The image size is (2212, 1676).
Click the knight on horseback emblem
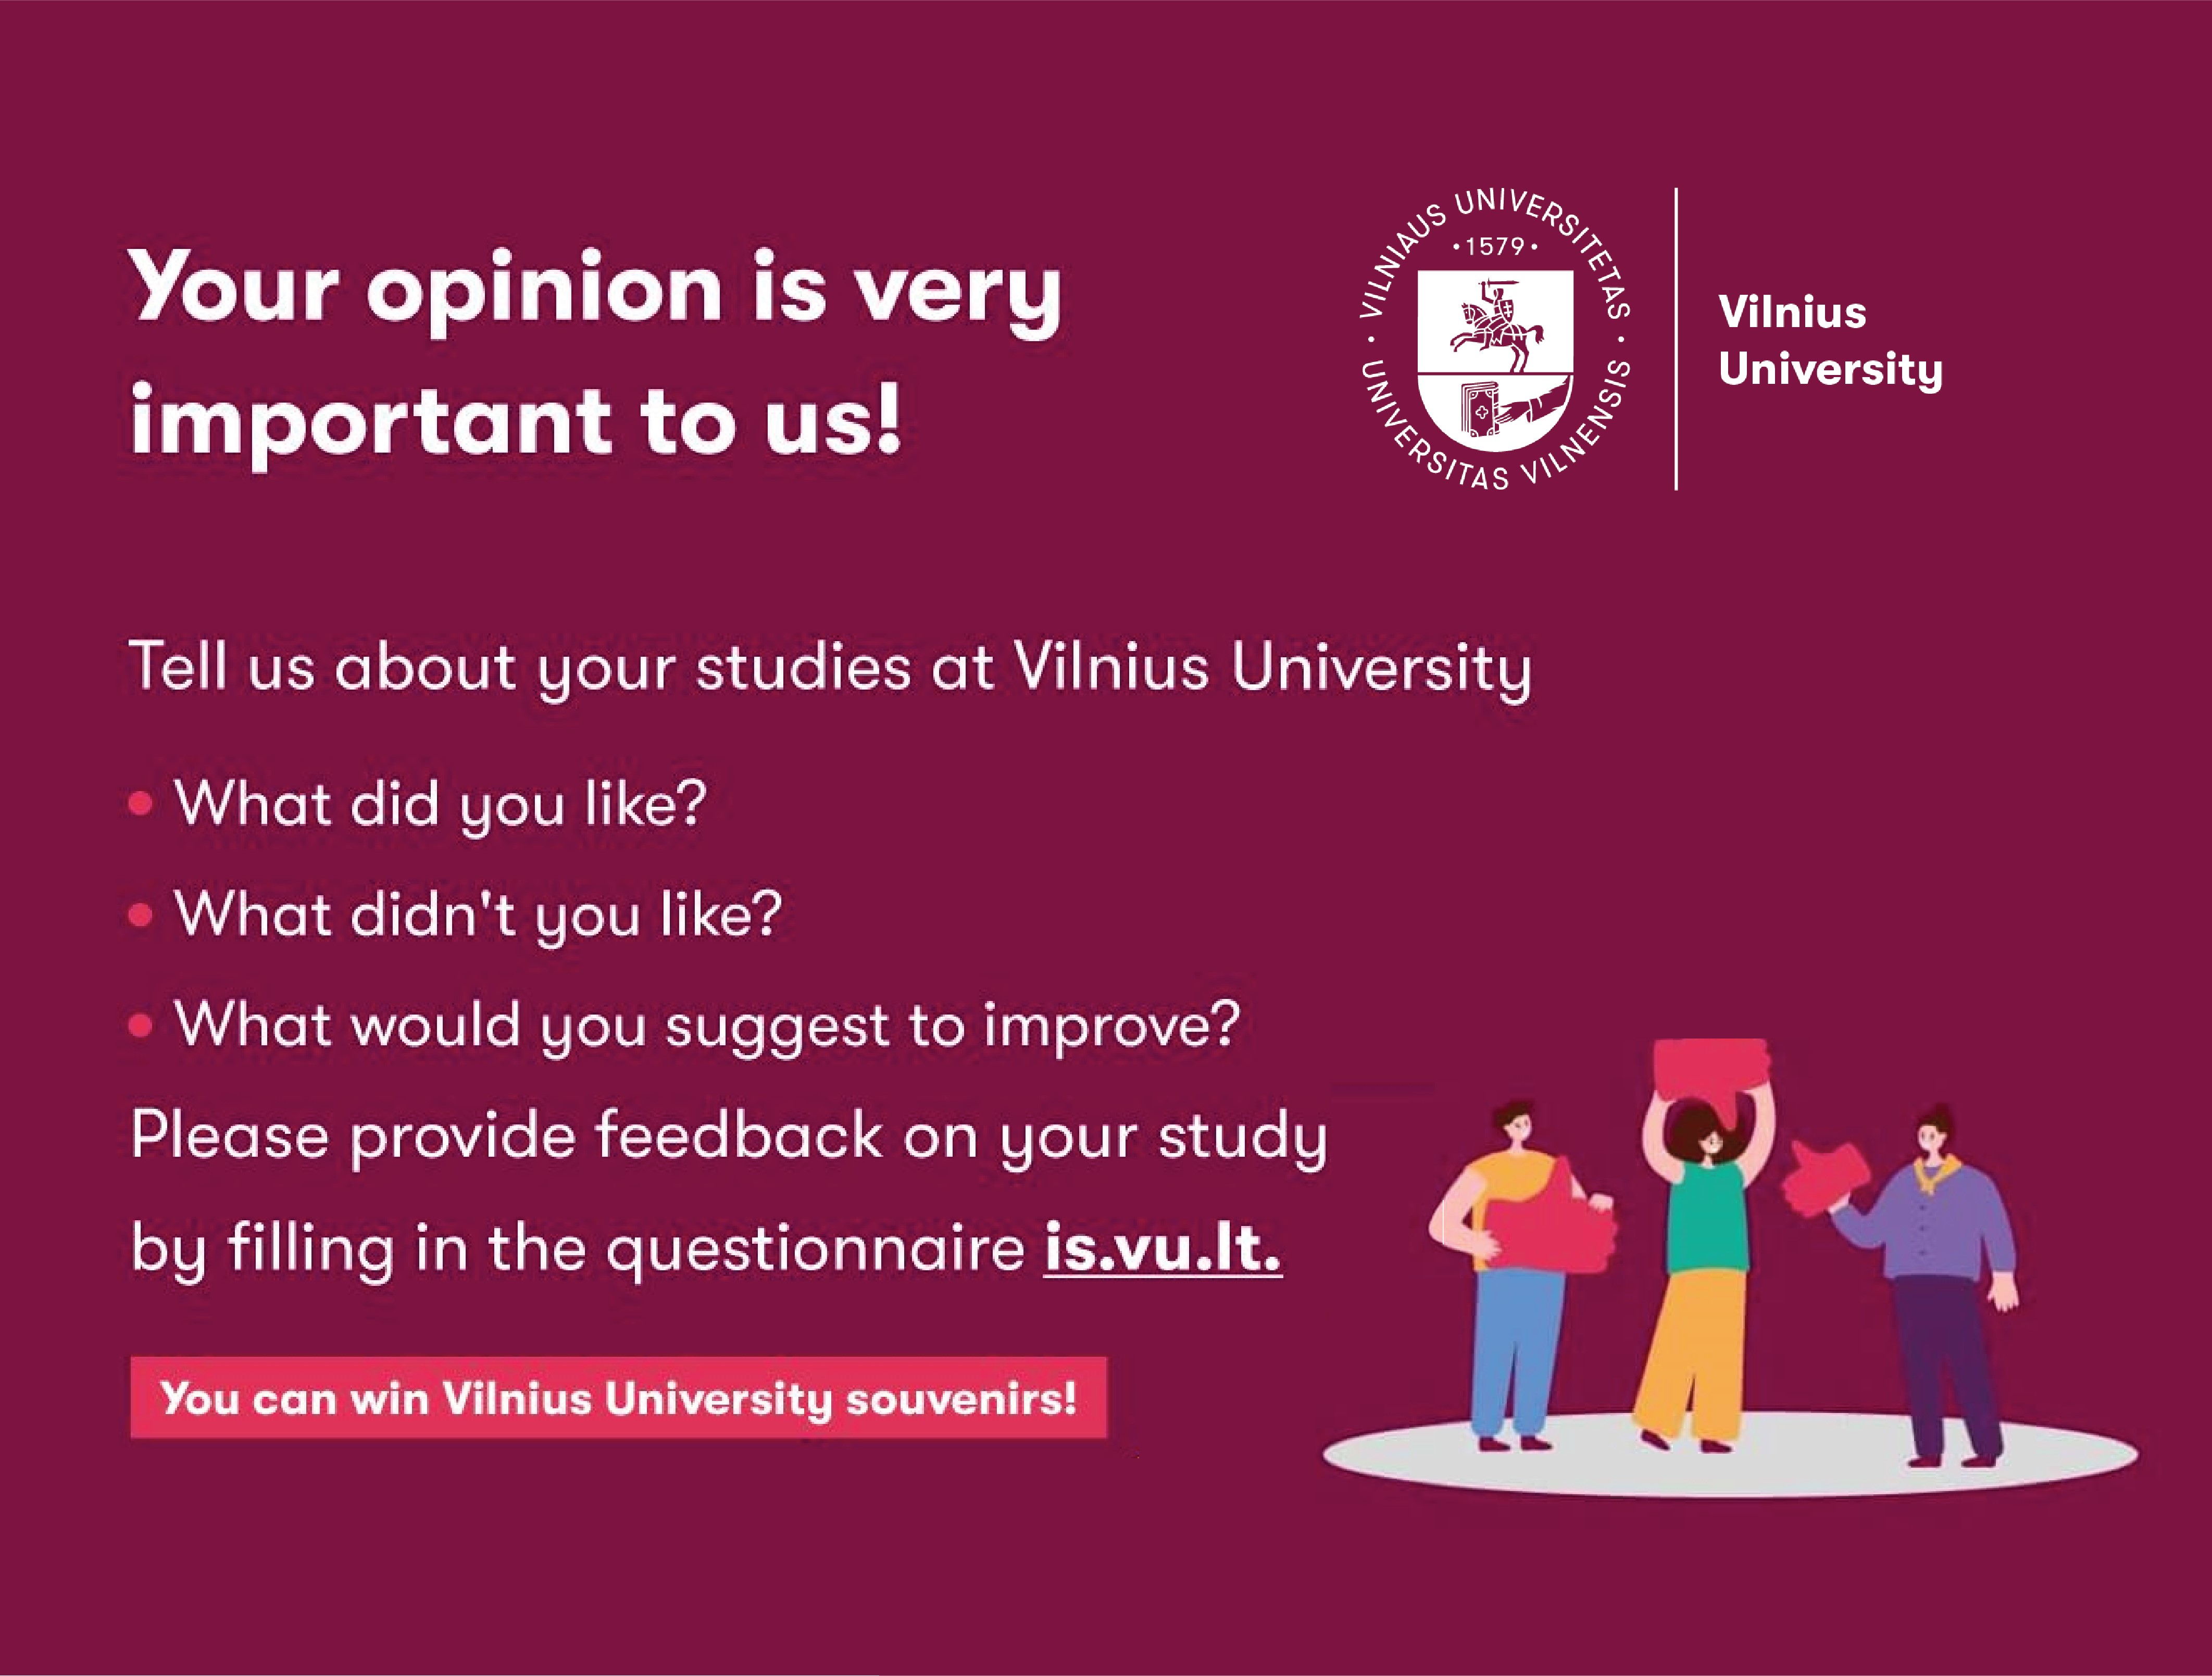point(1495,323)
